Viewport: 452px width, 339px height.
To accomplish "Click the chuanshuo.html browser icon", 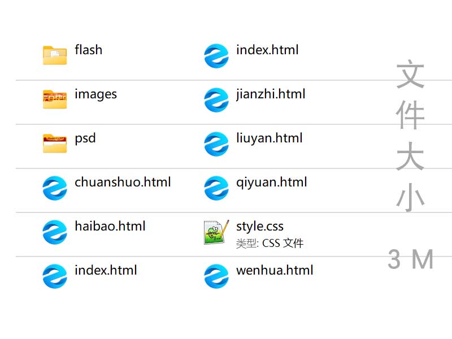I will tap(55, 188).
